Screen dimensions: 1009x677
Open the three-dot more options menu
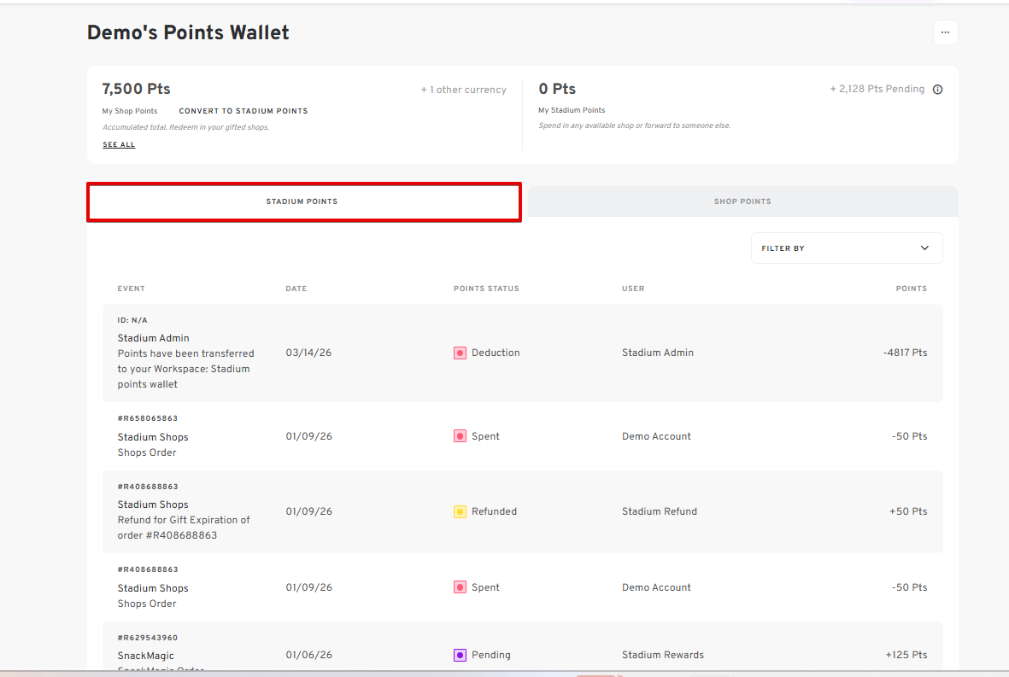click(945, 32)
